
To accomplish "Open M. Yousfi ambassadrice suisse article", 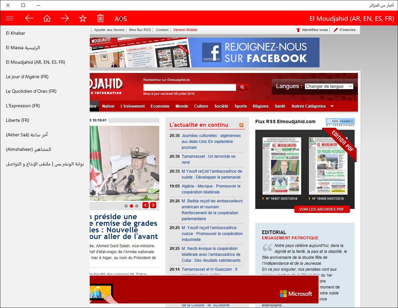I will point(212,234).
